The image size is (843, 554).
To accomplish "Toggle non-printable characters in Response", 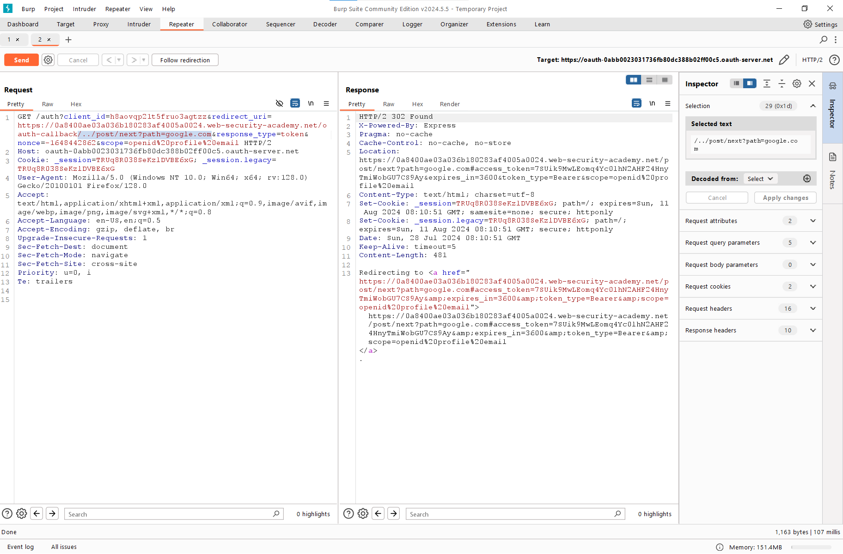I will point(652,103).
